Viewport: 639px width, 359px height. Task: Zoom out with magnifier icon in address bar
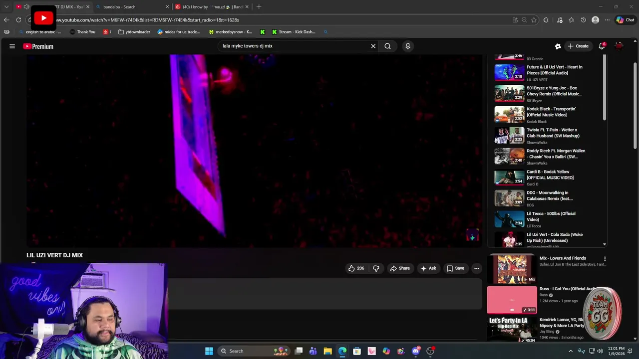524,20
